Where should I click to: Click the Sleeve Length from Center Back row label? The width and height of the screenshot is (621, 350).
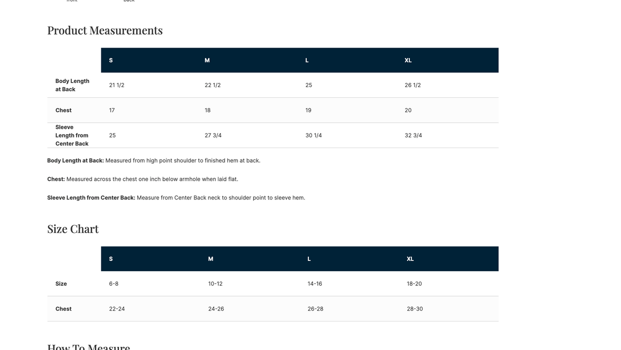[x=72, y=135]
